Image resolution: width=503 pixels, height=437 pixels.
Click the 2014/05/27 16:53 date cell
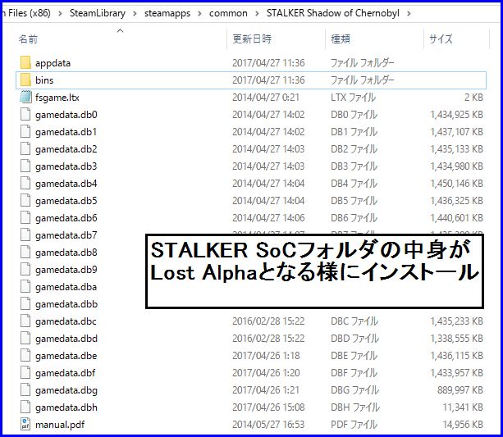pyautogui.click(x=268, y=425)
